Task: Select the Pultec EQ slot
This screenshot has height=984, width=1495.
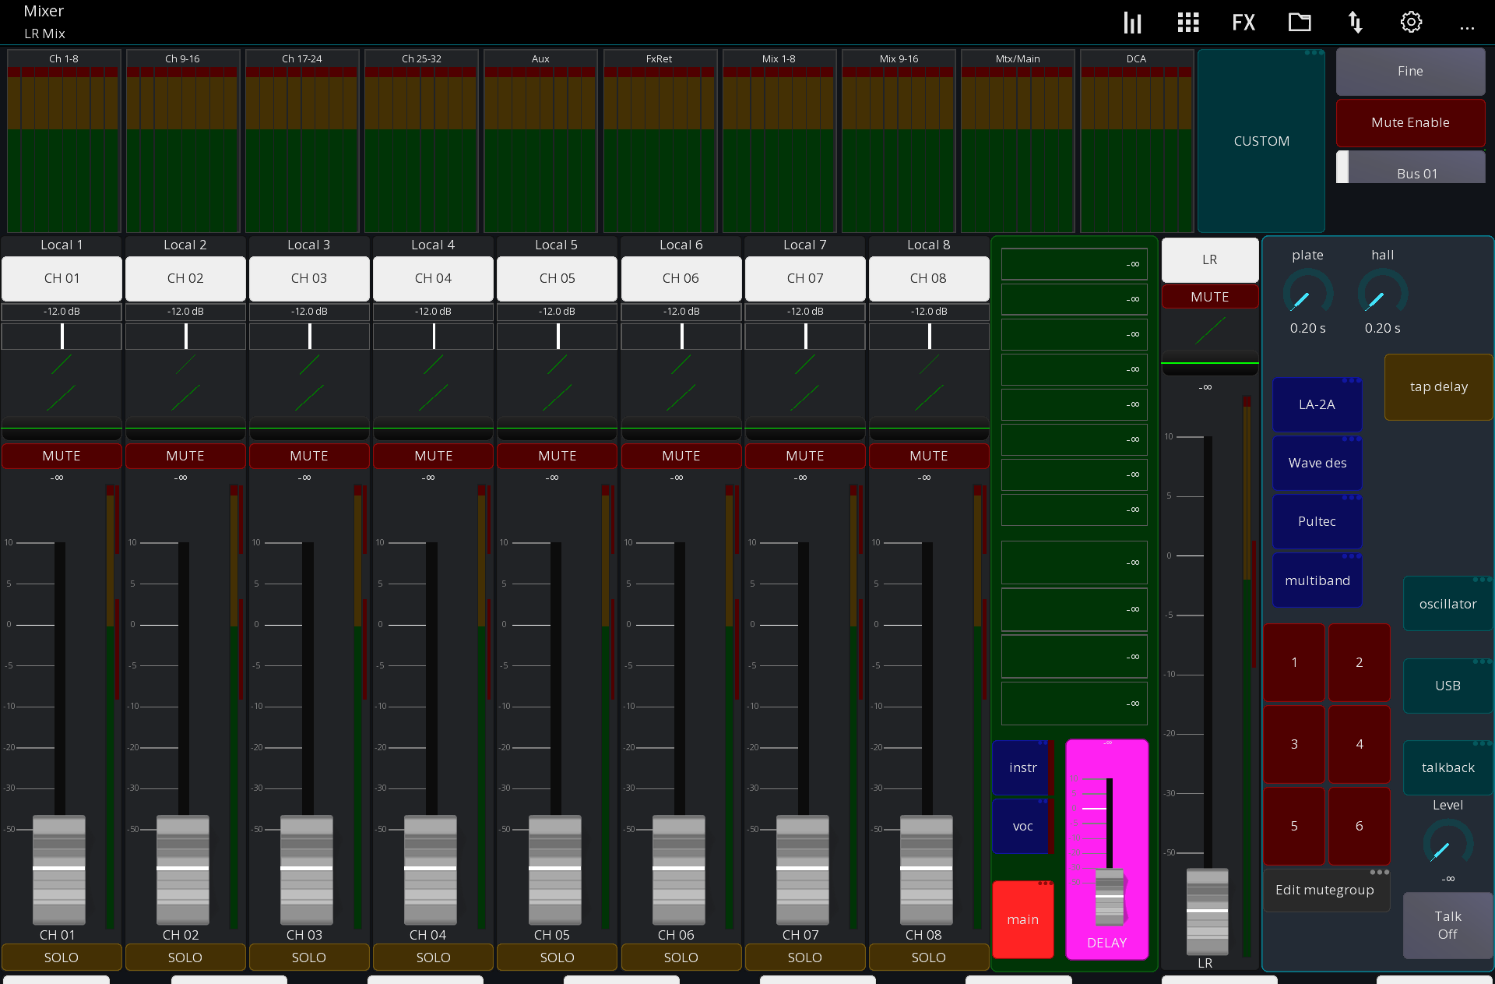Action: coord(1316,521)
